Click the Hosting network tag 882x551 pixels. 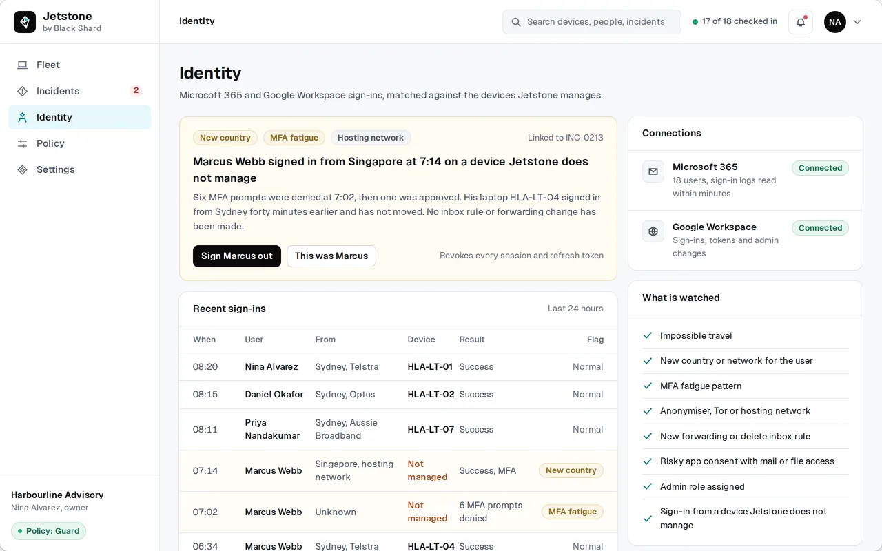pyautogui.click(x=371, y=138)
